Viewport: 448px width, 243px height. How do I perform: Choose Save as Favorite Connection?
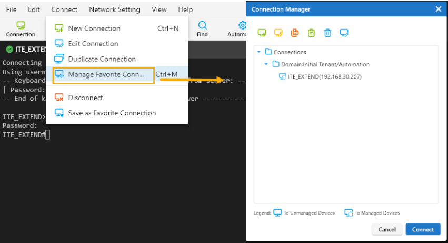click(112, 113)
